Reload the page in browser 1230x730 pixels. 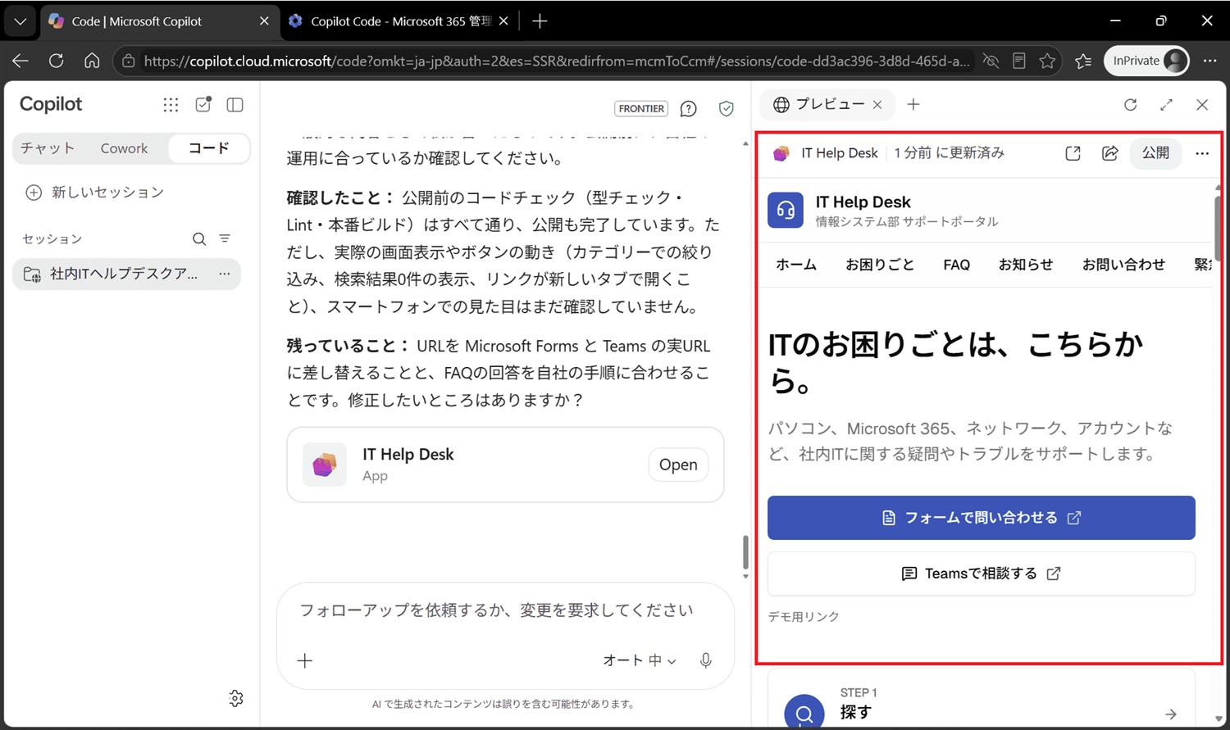point(56,61)
